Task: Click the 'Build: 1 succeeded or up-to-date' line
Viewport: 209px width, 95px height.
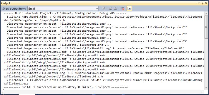Action: pos(66,87)
